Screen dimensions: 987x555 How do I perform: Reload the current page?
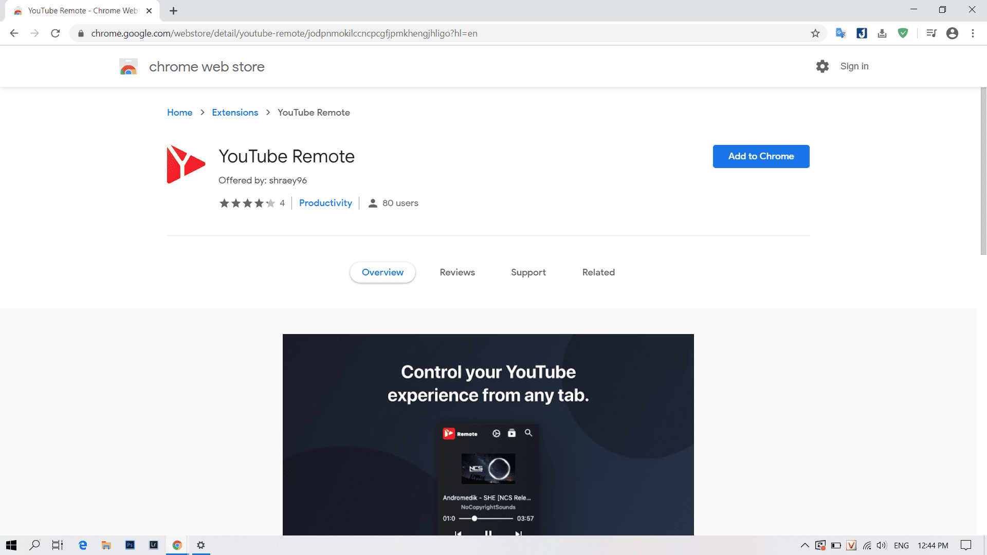point(56,33)
